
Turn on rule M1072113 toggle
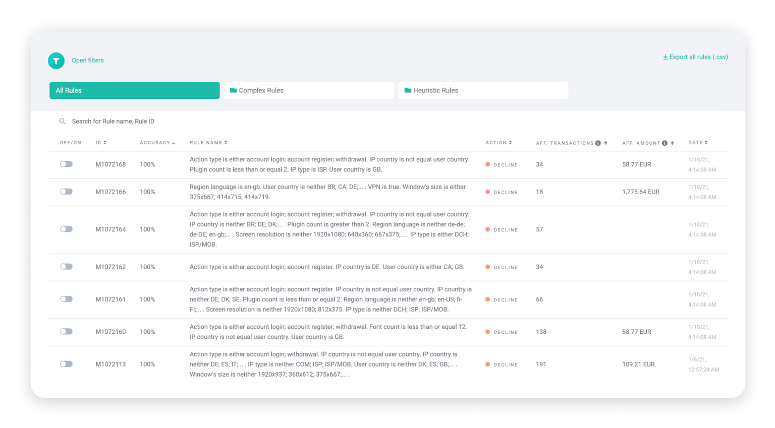click(x=66, y=364)
